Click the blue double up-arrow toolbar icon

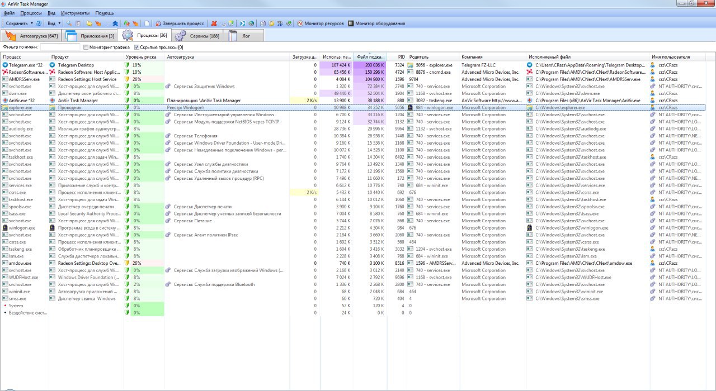[x=115, y=23]
